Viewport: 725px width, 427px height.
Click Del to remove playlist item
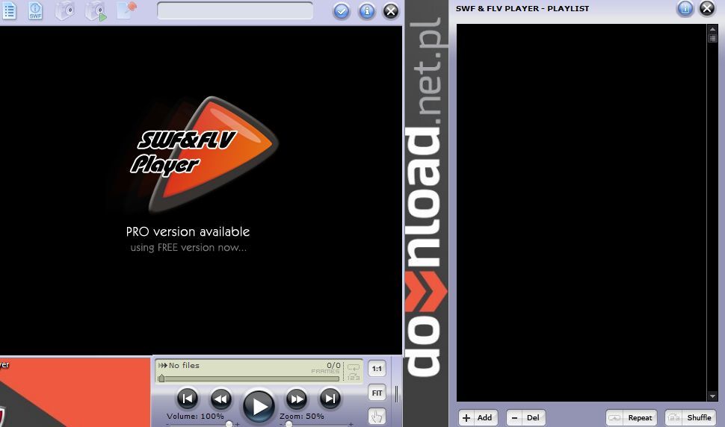point(526,418)
